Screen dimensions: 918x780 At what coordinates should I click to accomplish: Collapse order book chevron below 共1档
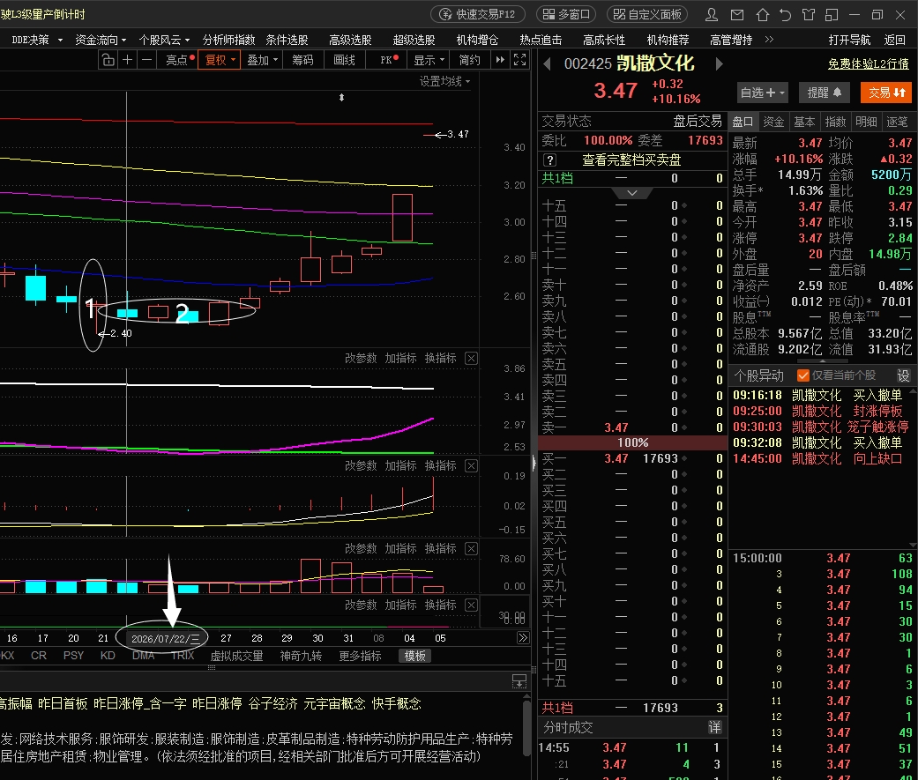[632, 192]
